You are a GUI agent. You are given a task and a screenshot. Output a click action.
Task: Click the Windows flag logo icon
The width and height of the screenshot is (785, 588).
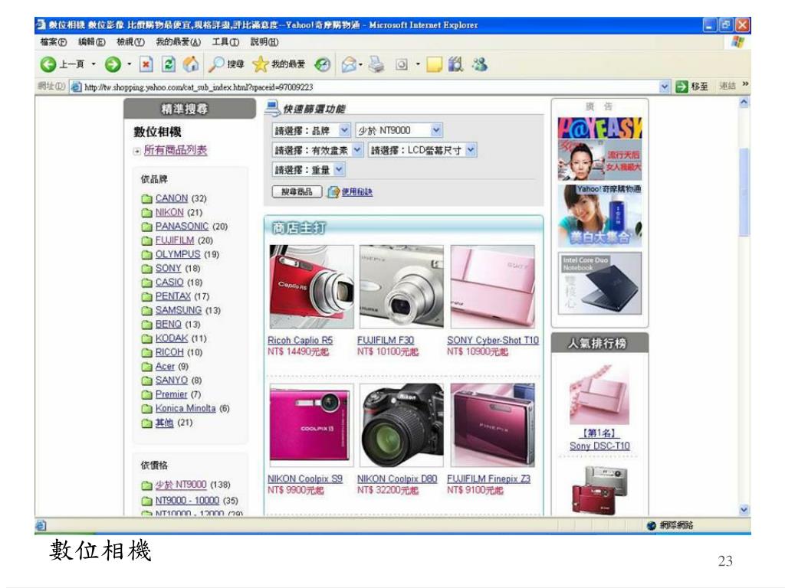737,42
